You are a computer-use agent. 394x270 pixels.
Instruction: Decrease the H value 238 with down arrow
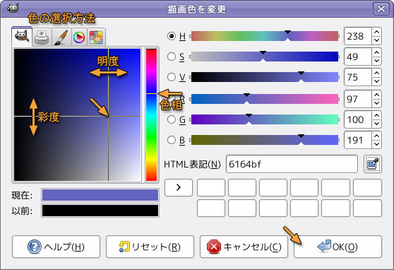(x=376, y=40)
